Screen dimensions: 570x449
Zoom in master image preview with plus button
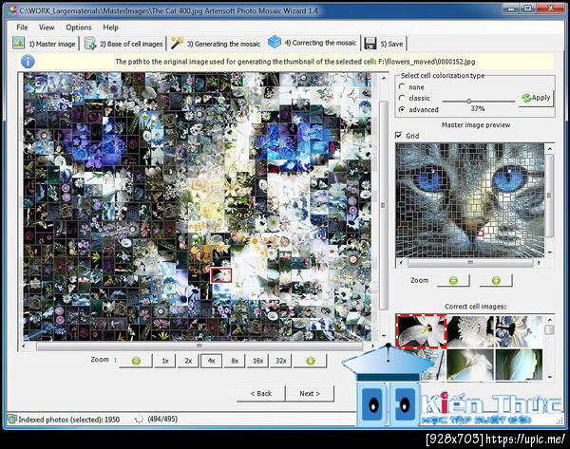tap(496, 280)
